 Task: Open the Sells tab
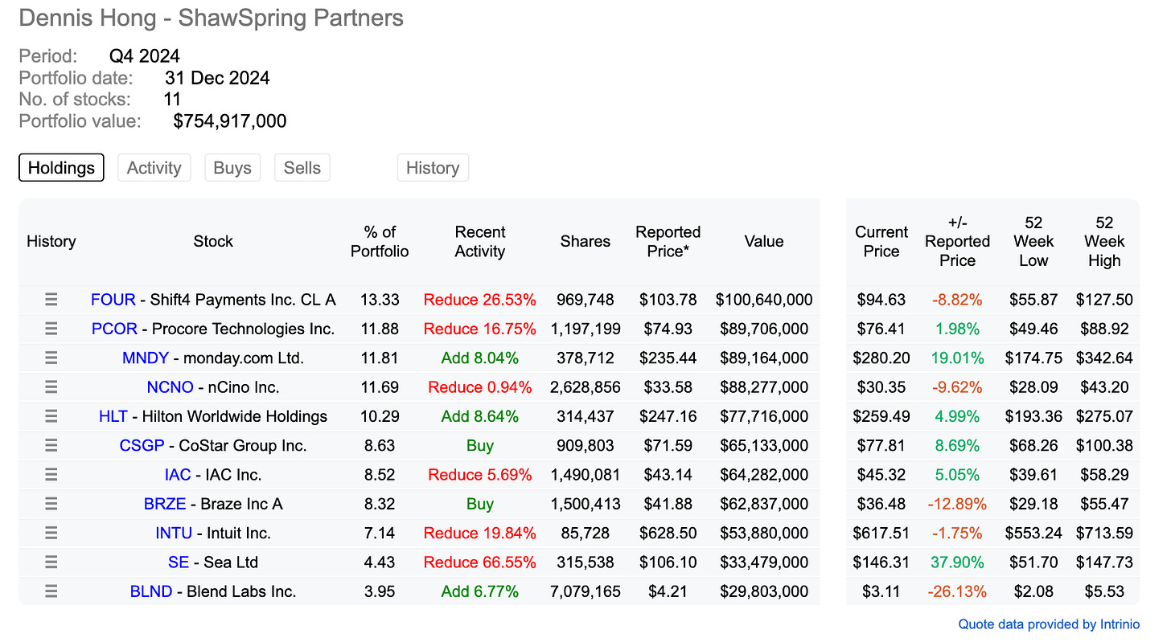[x=302, y=168]
